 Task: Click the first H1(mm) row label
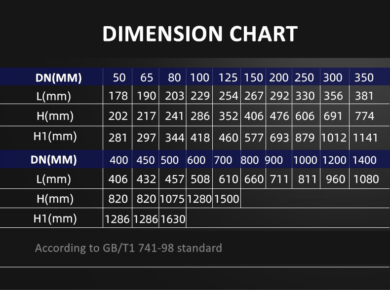click(x=55, y=137)
